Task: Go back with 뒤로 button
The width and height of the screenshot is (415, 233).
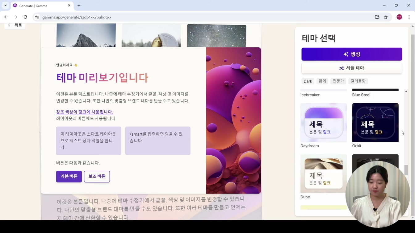Action: pos(15,25)
